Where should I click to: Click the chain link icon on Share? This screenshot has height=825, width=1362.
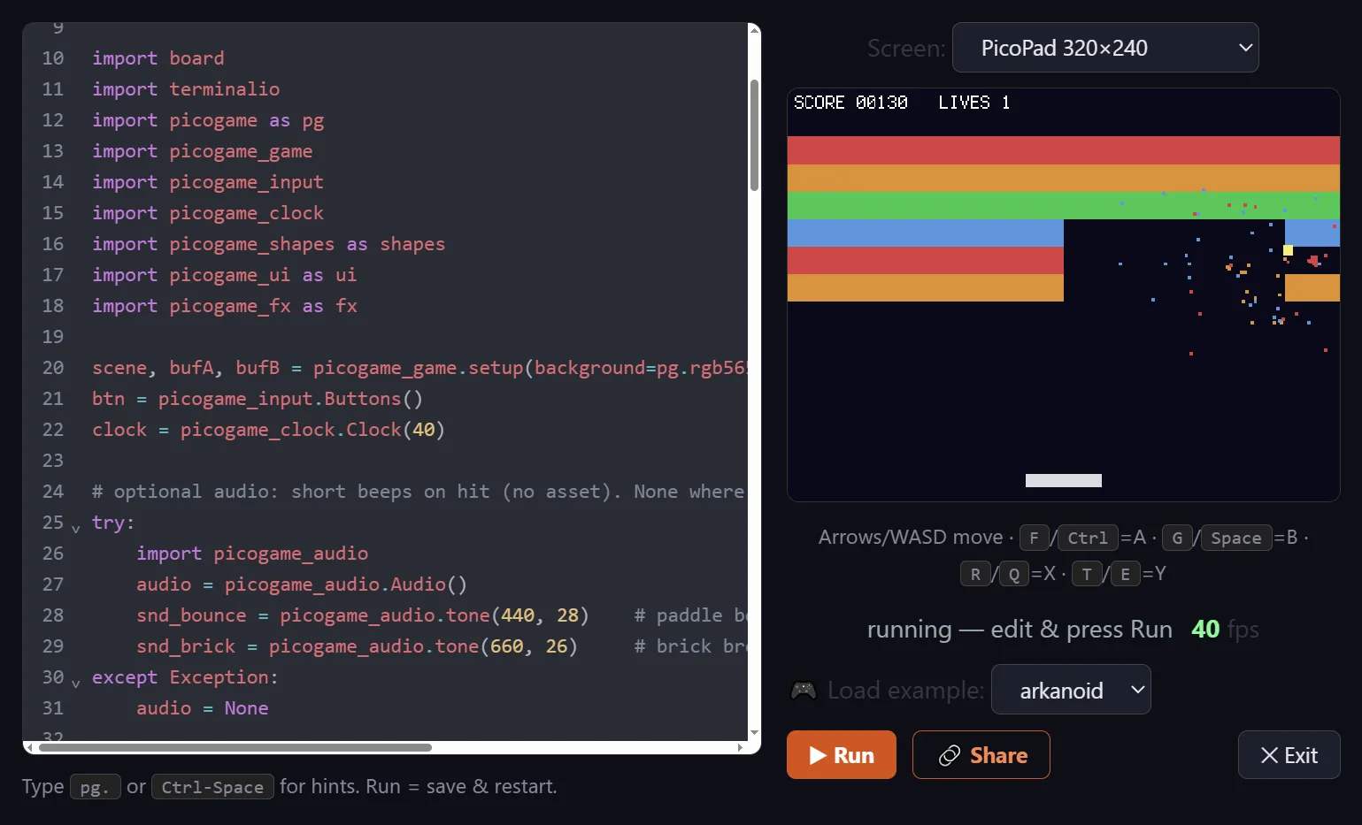tap(950, 755)
